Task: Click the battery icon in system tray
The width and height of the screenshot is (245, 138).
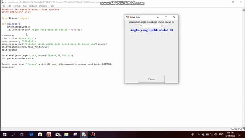Action: pos(207,135)
